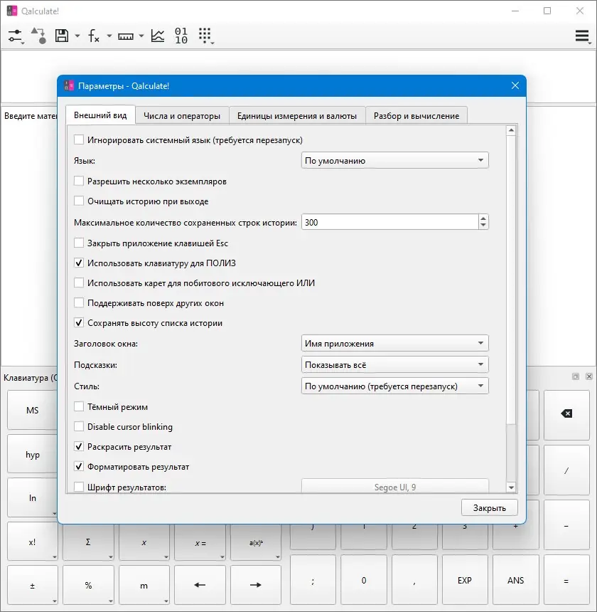Click the EXP keypad button
Viewport: 597px width, 612px height.
[465, 581]
